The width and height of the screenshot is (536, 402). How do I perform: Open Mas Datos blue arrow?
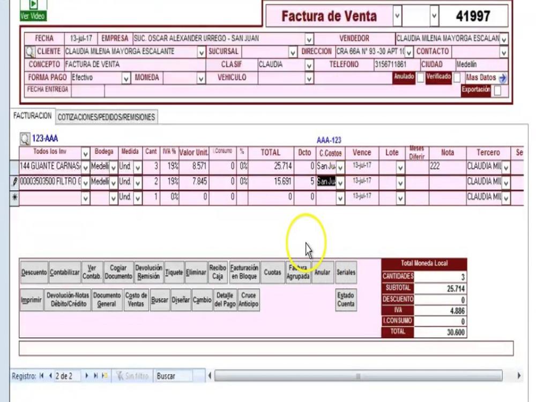click(502, 78)
